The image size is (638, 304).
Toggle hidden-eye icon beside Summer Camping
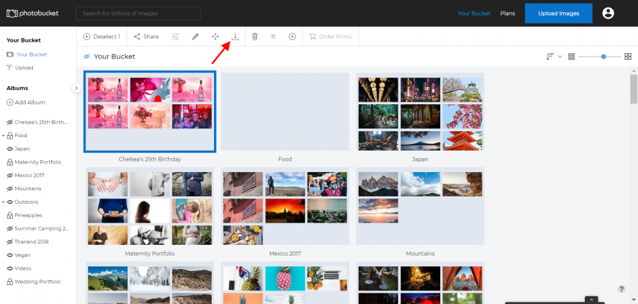click(10, 229)
